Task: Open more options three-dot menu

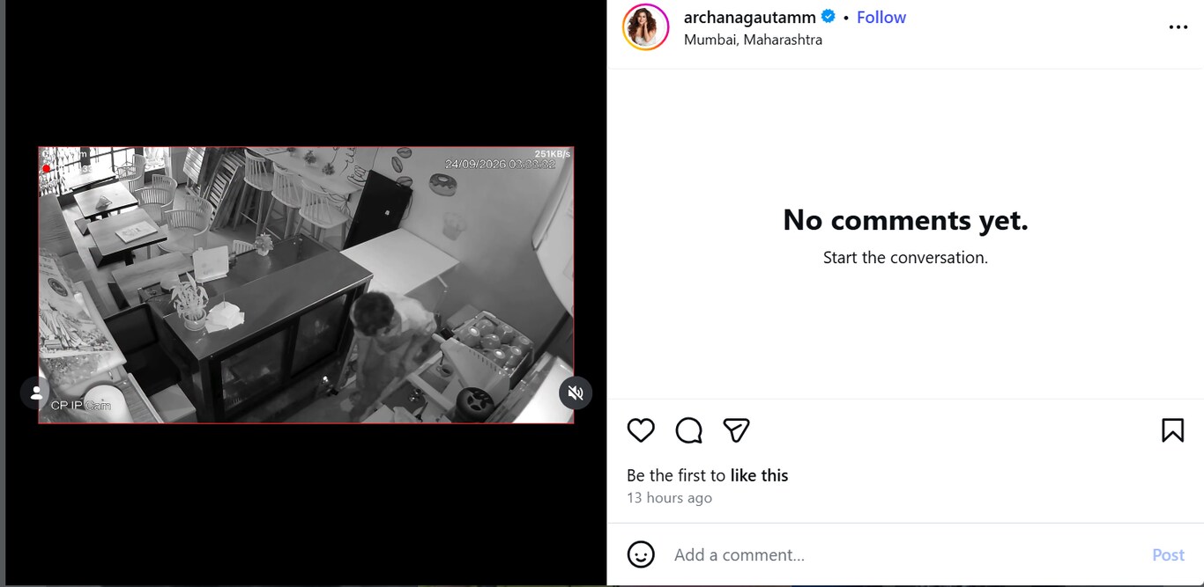Action: point(1178,27)
